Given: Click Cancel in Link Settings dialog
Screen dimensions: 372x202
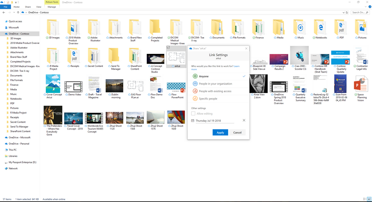Looking at the screenshot, I should (237, 132).
